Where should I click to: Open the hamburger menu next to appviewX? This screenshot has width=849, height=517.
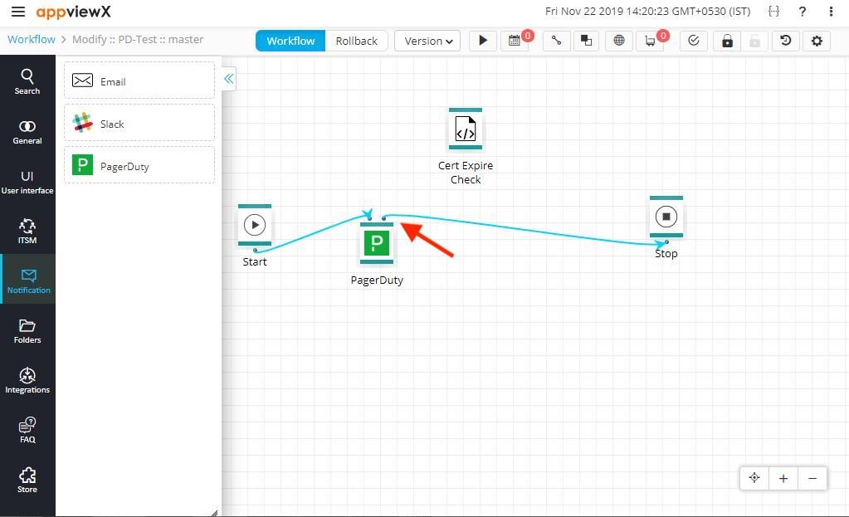18,12
